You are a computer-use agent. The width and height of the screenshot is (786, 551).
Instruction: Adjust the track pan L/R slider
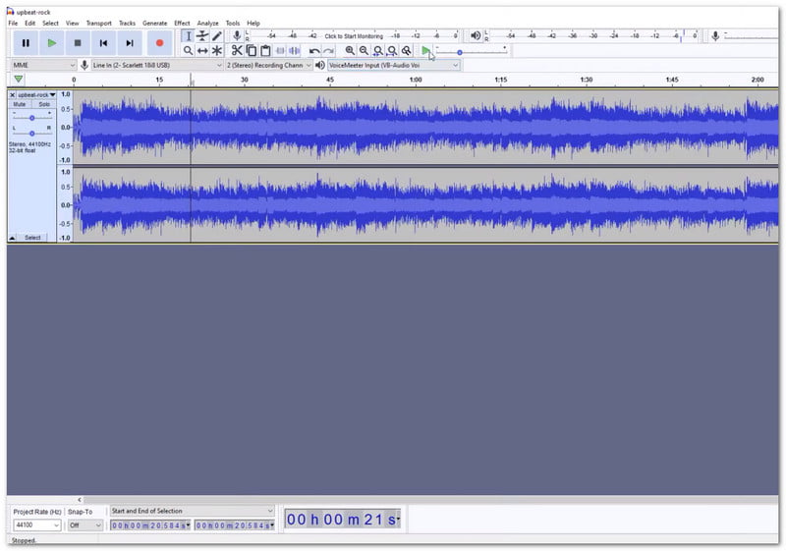tap(32, 134)
